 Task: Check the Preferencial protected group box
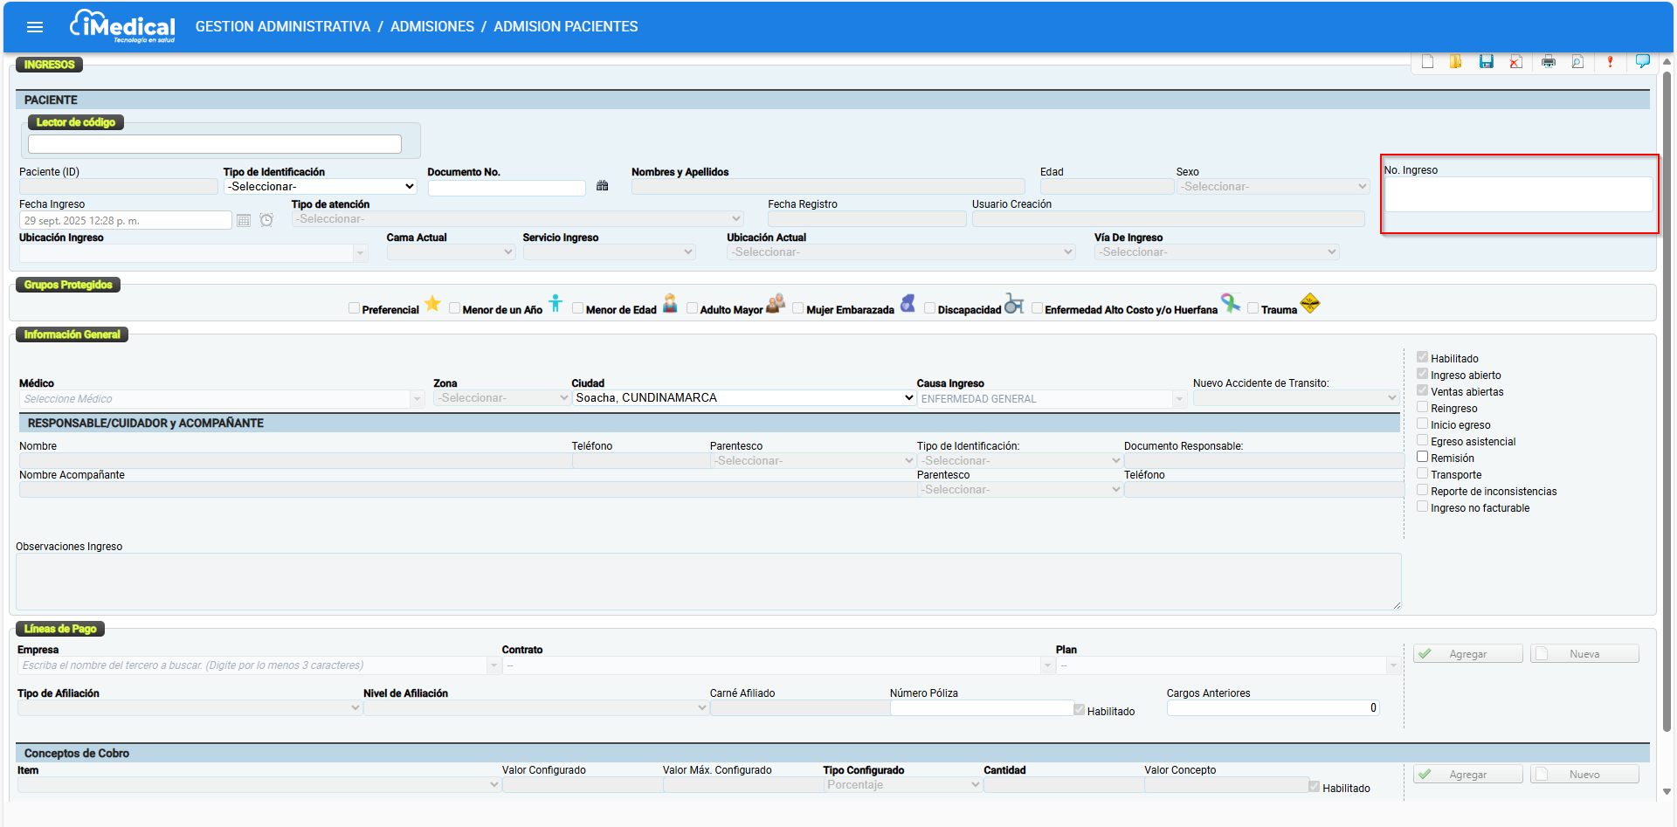(354, 308)
